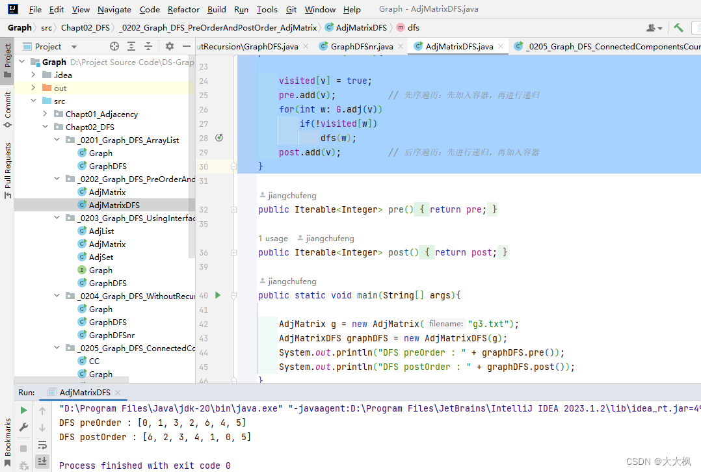Open the Refactor menu
The height and width of the screenshot is (472, 701).
183,9
